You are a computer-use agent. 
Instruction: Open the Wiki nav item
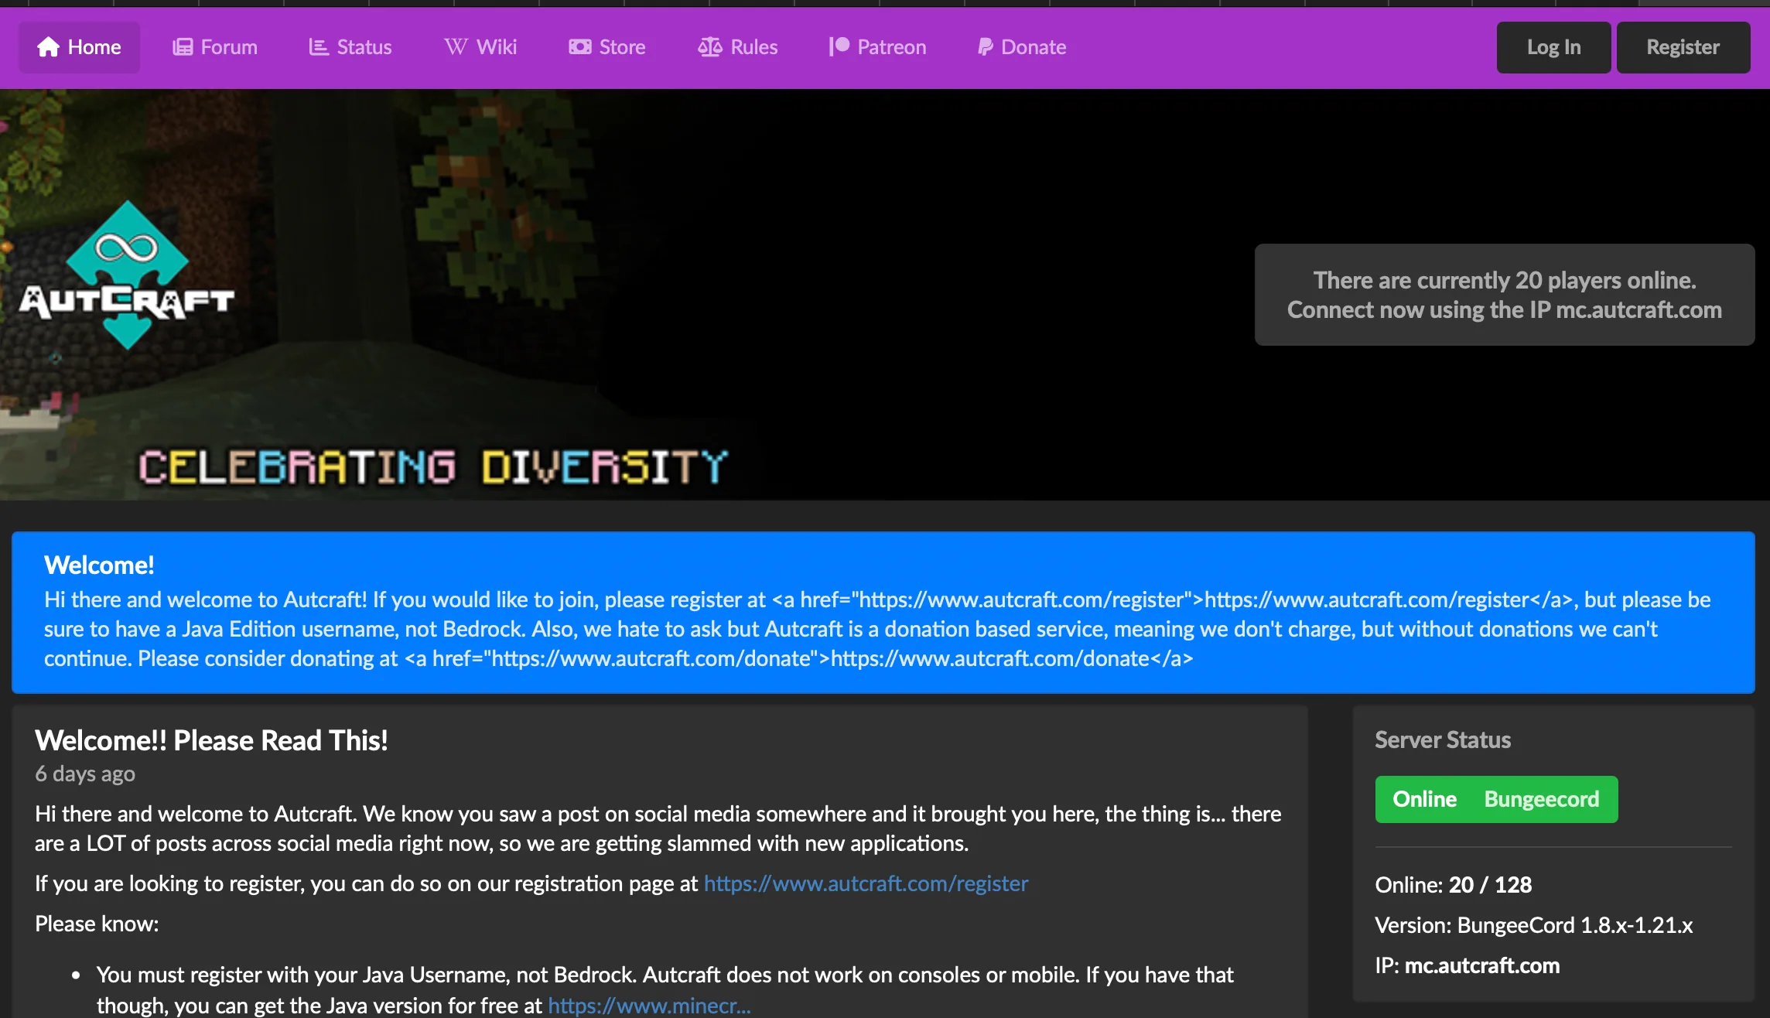click(x=480, y=47)
